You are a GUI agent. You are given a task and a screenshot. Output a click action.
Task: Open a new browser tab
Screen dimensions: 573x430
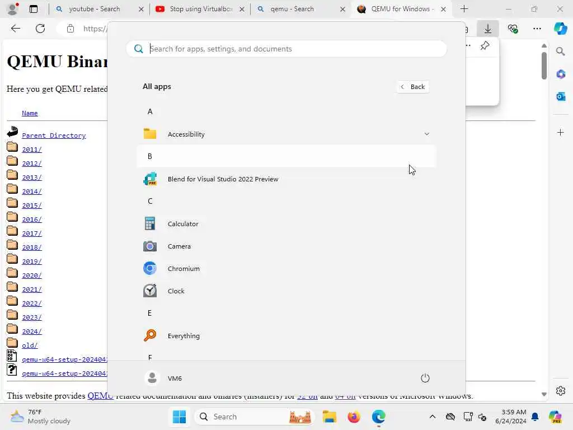[x=464, y=9]
